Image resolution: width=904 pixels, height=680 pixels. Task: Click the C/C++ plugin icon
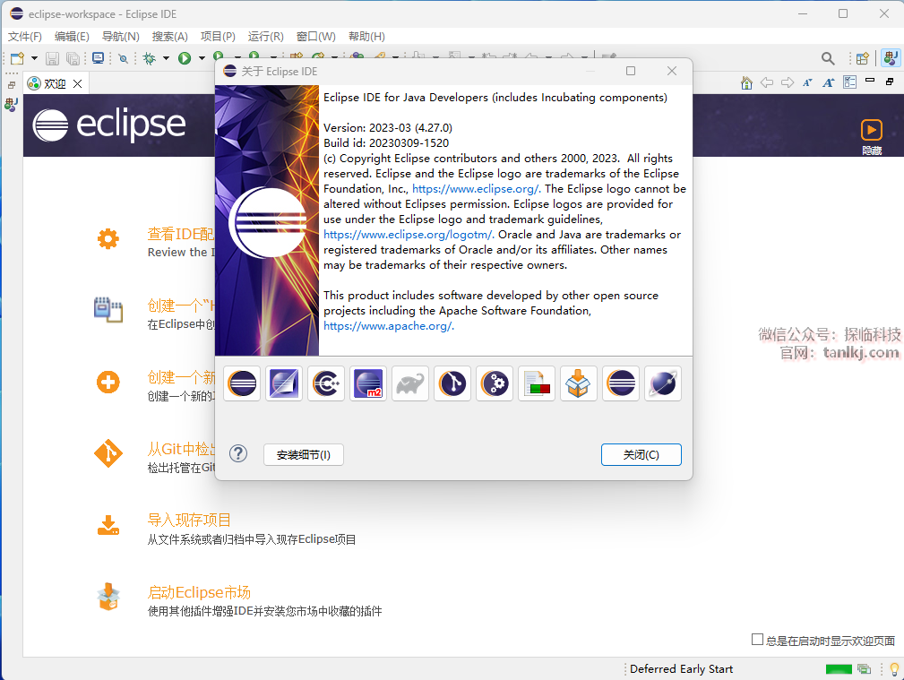326,383
